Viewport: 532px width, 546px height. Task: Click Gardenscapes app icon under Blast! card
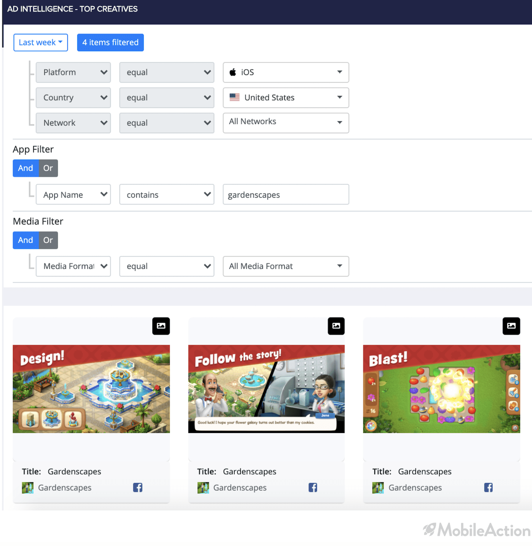pos(378,487)
